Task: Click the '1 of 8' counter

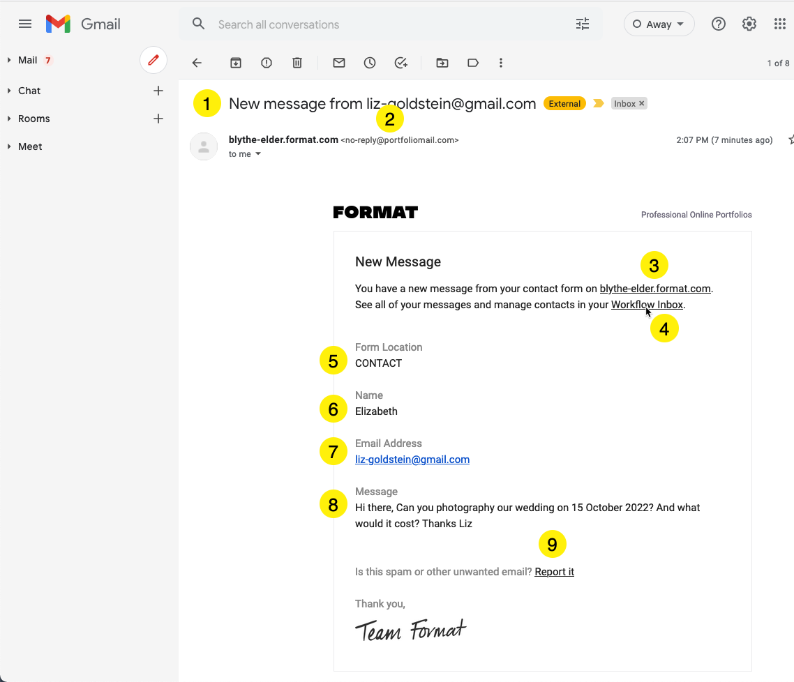Action: [x=778, y=63]
